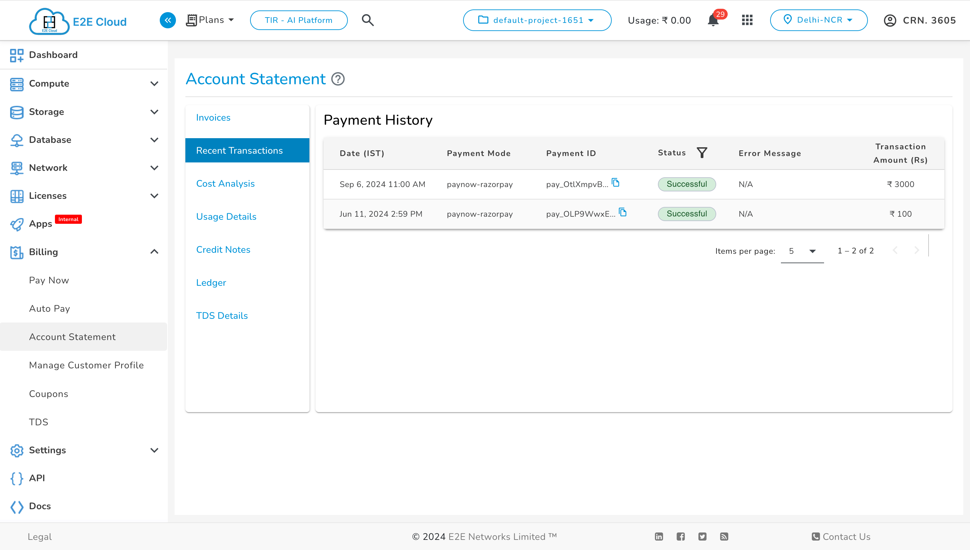Open the default-project-1651 project selector

537,20
